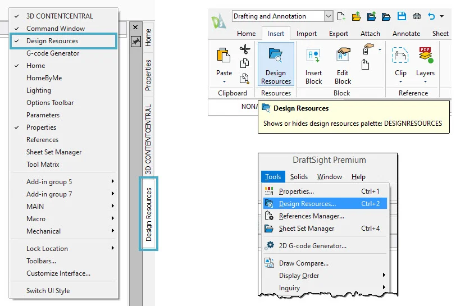Enable G-code Generator in the list

[53, 53]
